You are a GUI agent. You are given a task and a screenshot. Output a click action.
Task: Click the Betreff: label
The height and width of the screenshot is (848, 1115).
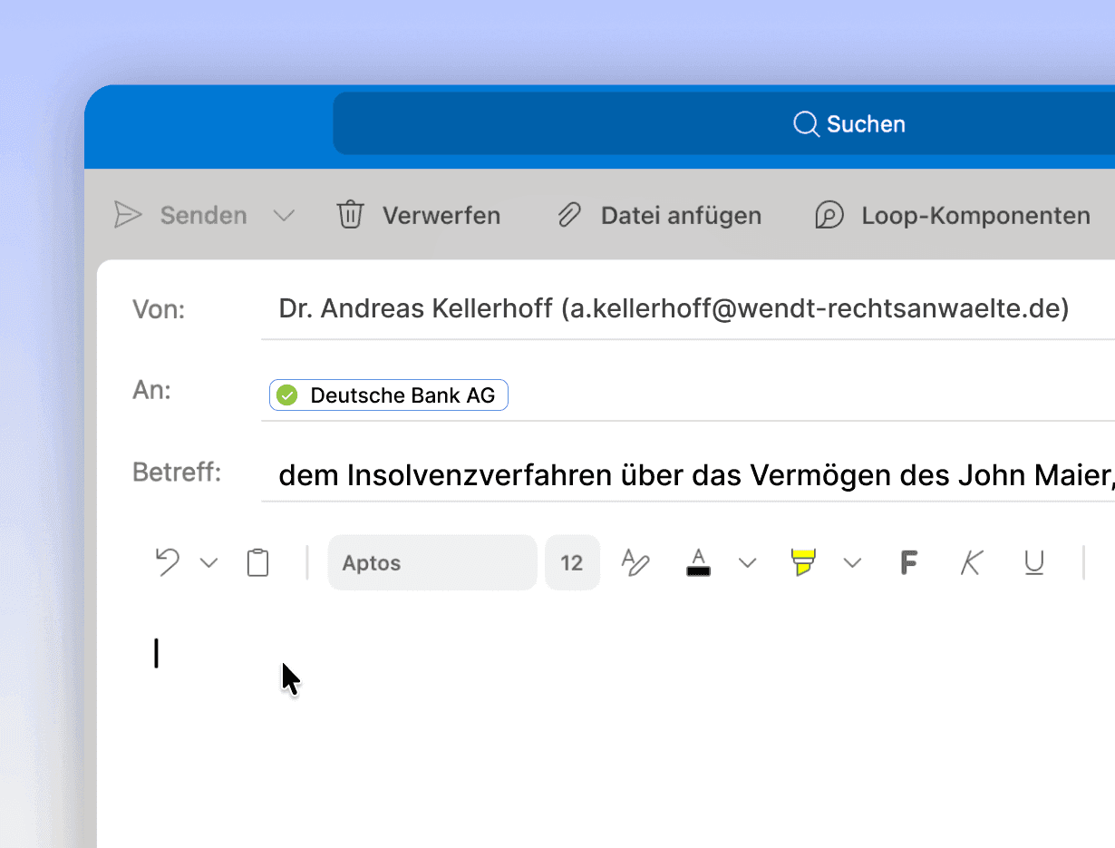click(177, 473)
